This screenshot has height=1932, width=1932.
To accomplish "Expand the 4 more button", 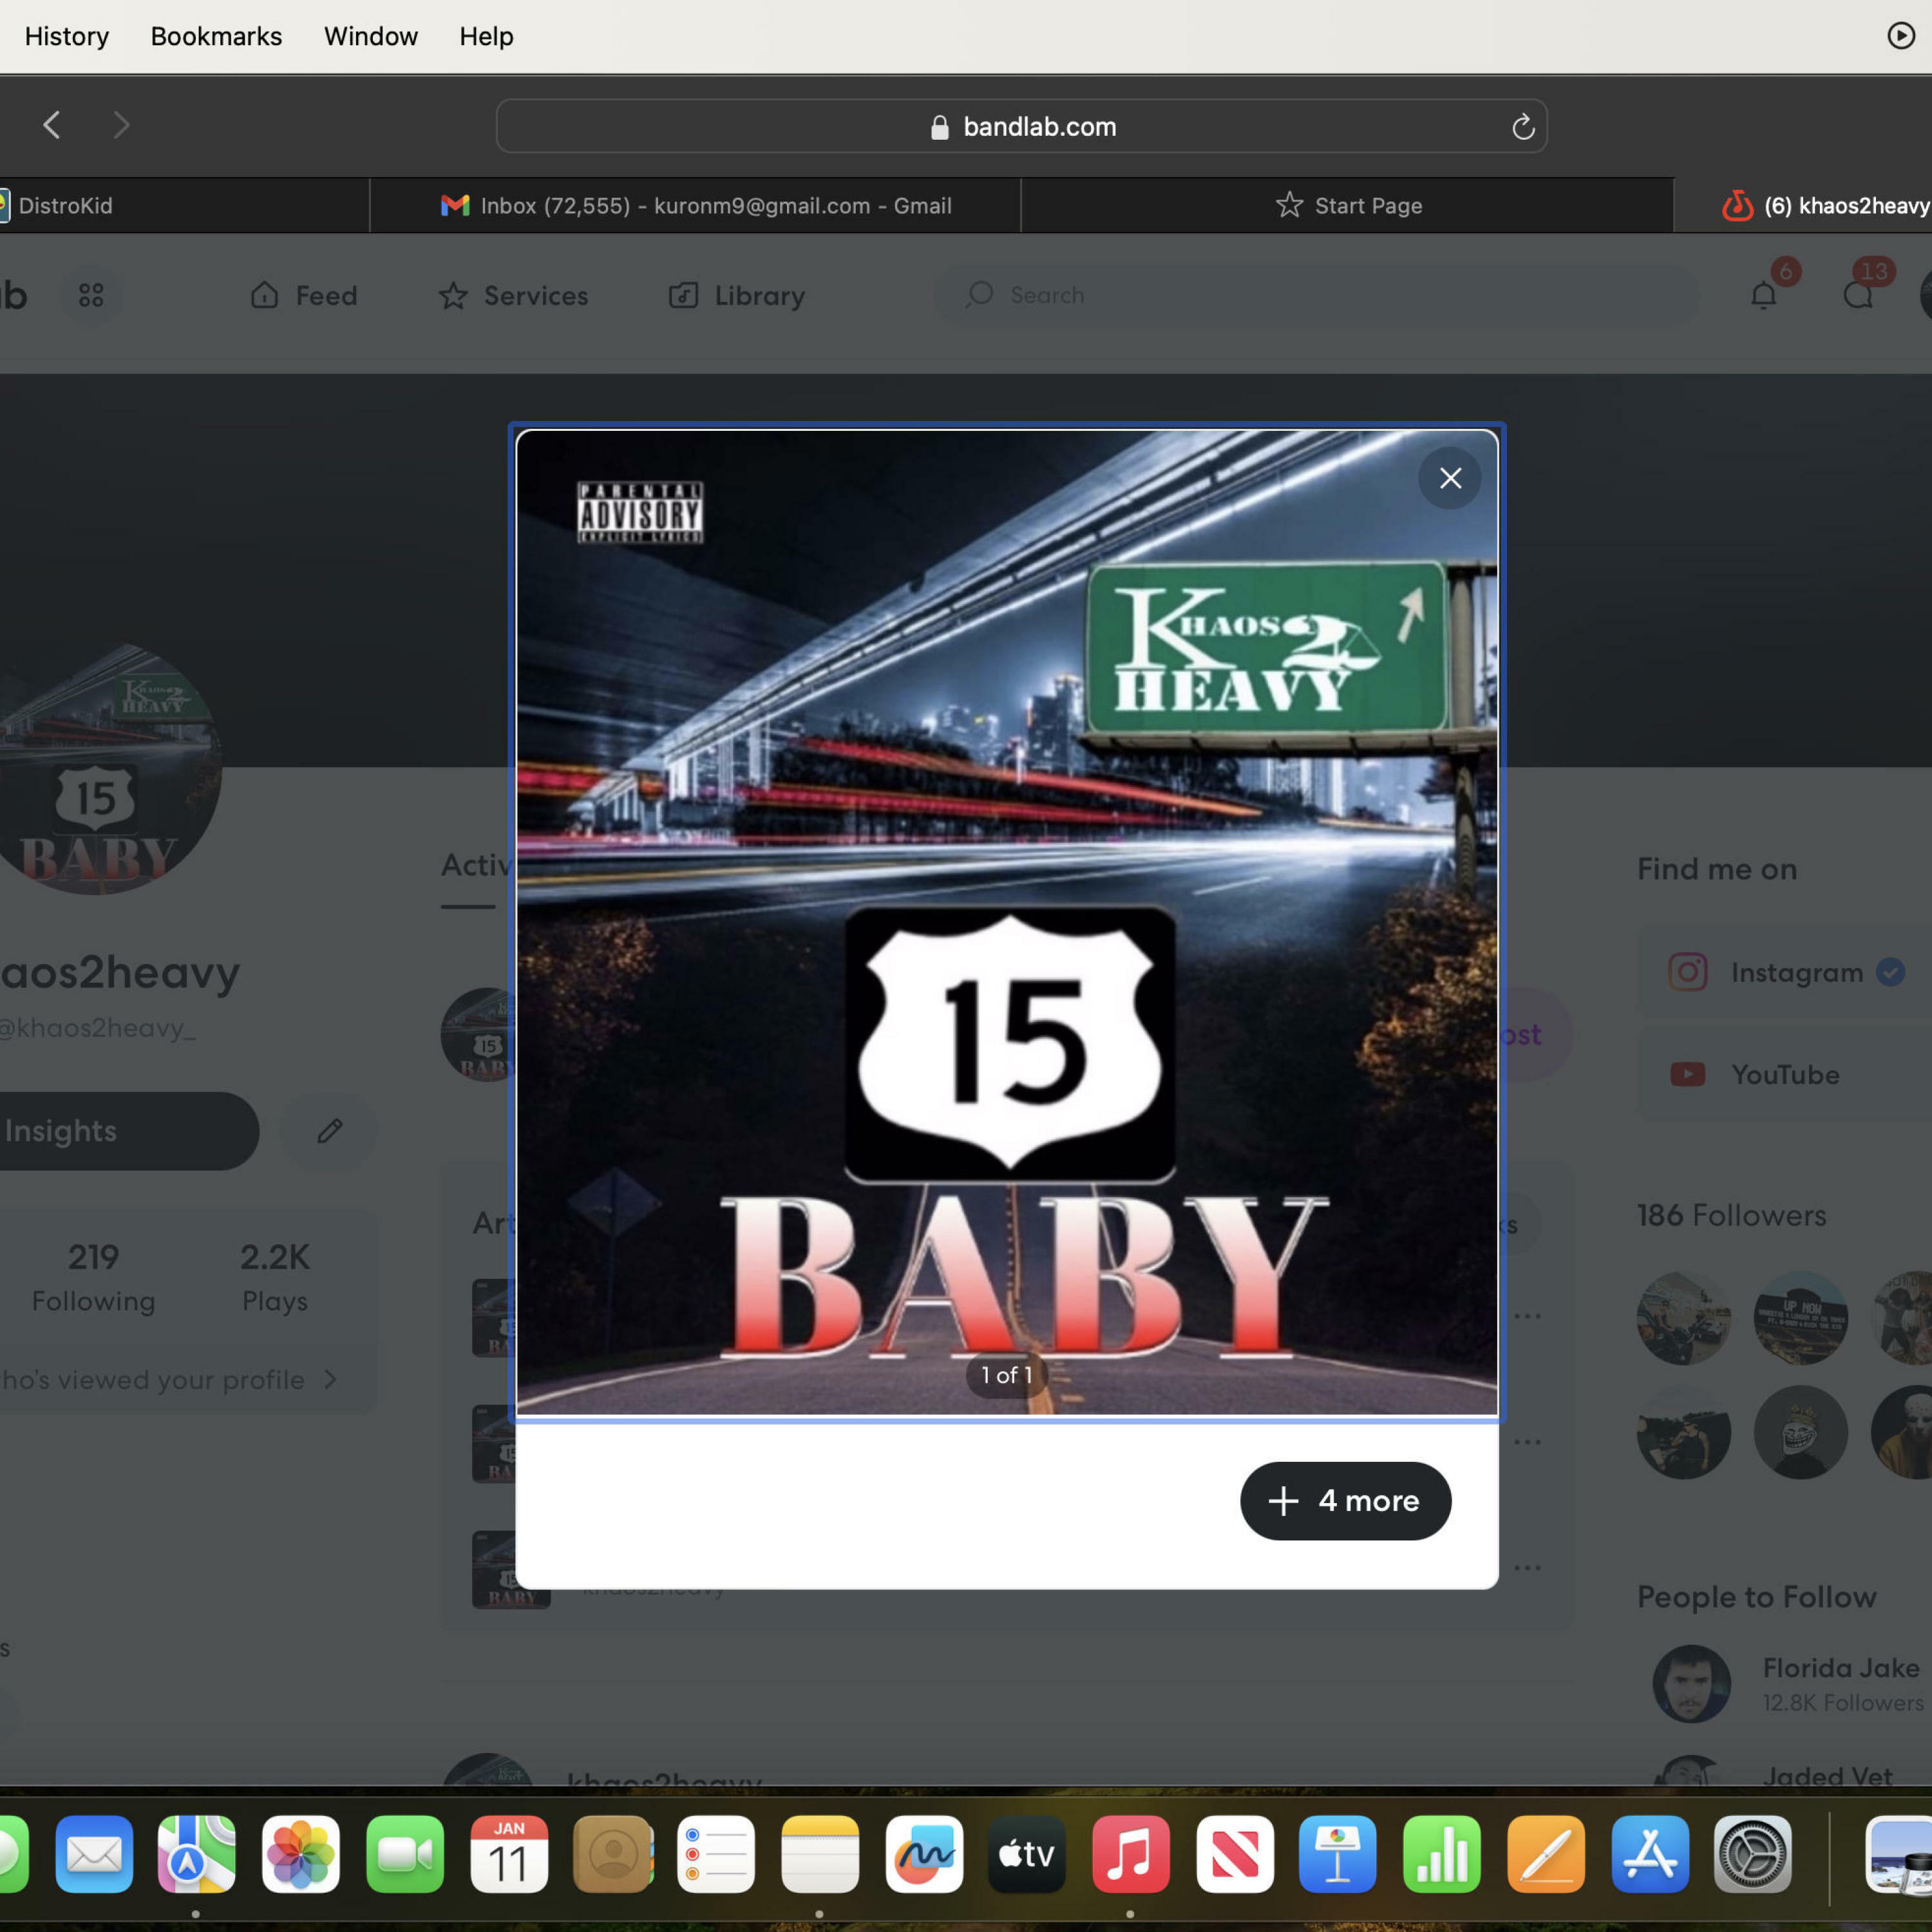I will pos(1345,1500).
